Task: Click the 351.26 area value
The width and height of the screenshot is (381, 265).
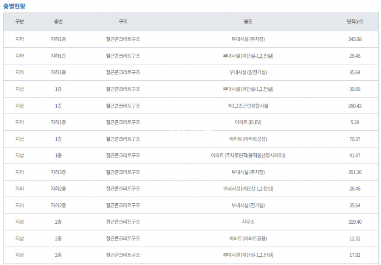Action: [x=355, y=172]
